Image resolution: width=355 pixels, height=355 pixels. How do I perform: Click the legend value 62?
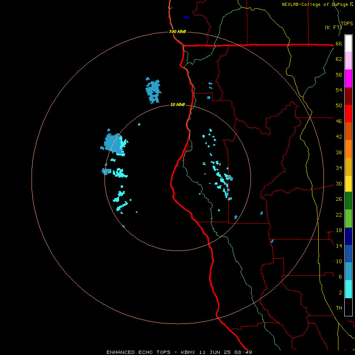pyautogui.click(x=339, y=59)
